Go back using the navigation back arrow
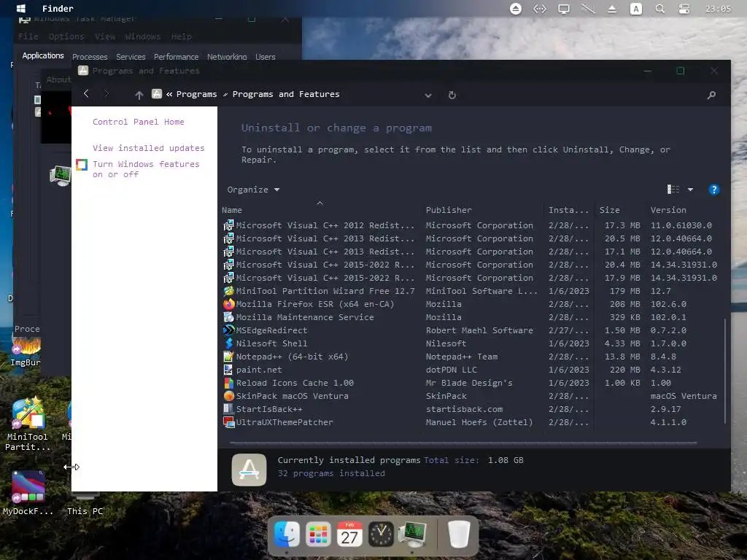Screen dimensions: 747x560 point(86,94)
